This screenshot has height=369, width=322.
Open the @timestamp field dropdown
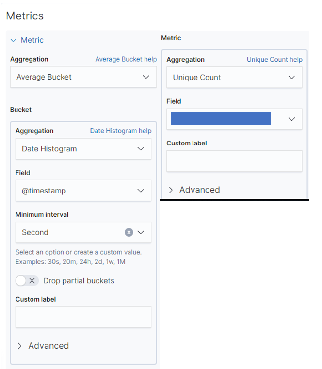(x=83, y=191)
